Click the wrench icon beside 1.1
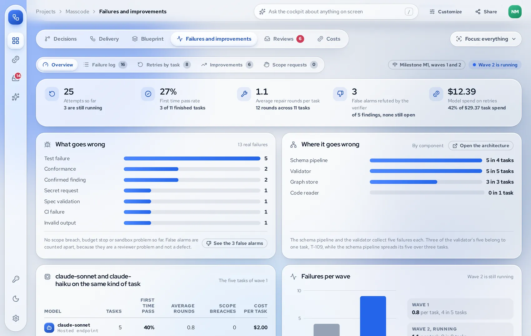Viewport: 531px width, 336px height. coord(244,94)
